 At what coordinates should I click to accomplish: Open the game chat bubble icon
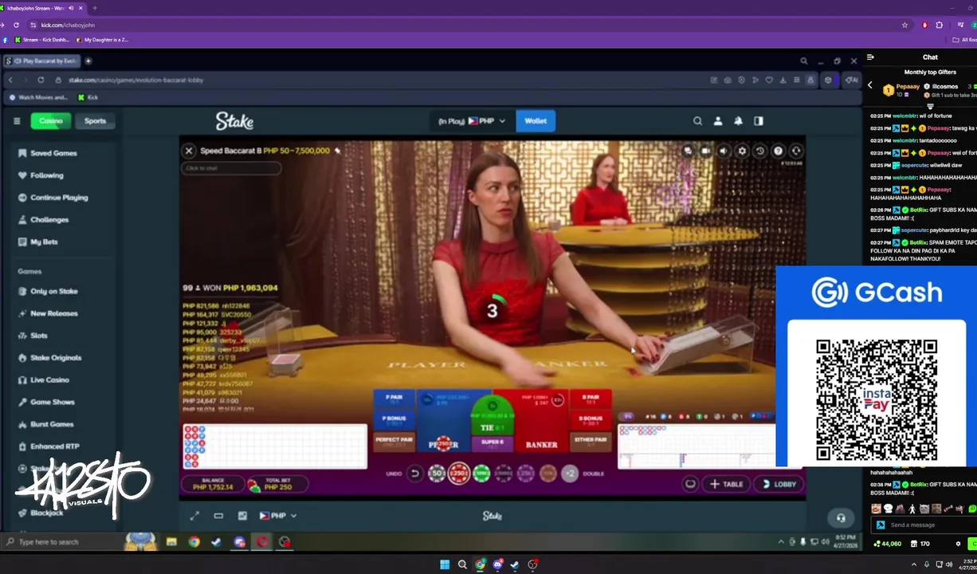click(x=688, y=151)
